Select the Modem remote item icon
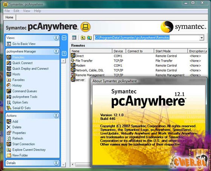Image resolution: width=211 pixels, height=171 pixels. pos(73,65)
